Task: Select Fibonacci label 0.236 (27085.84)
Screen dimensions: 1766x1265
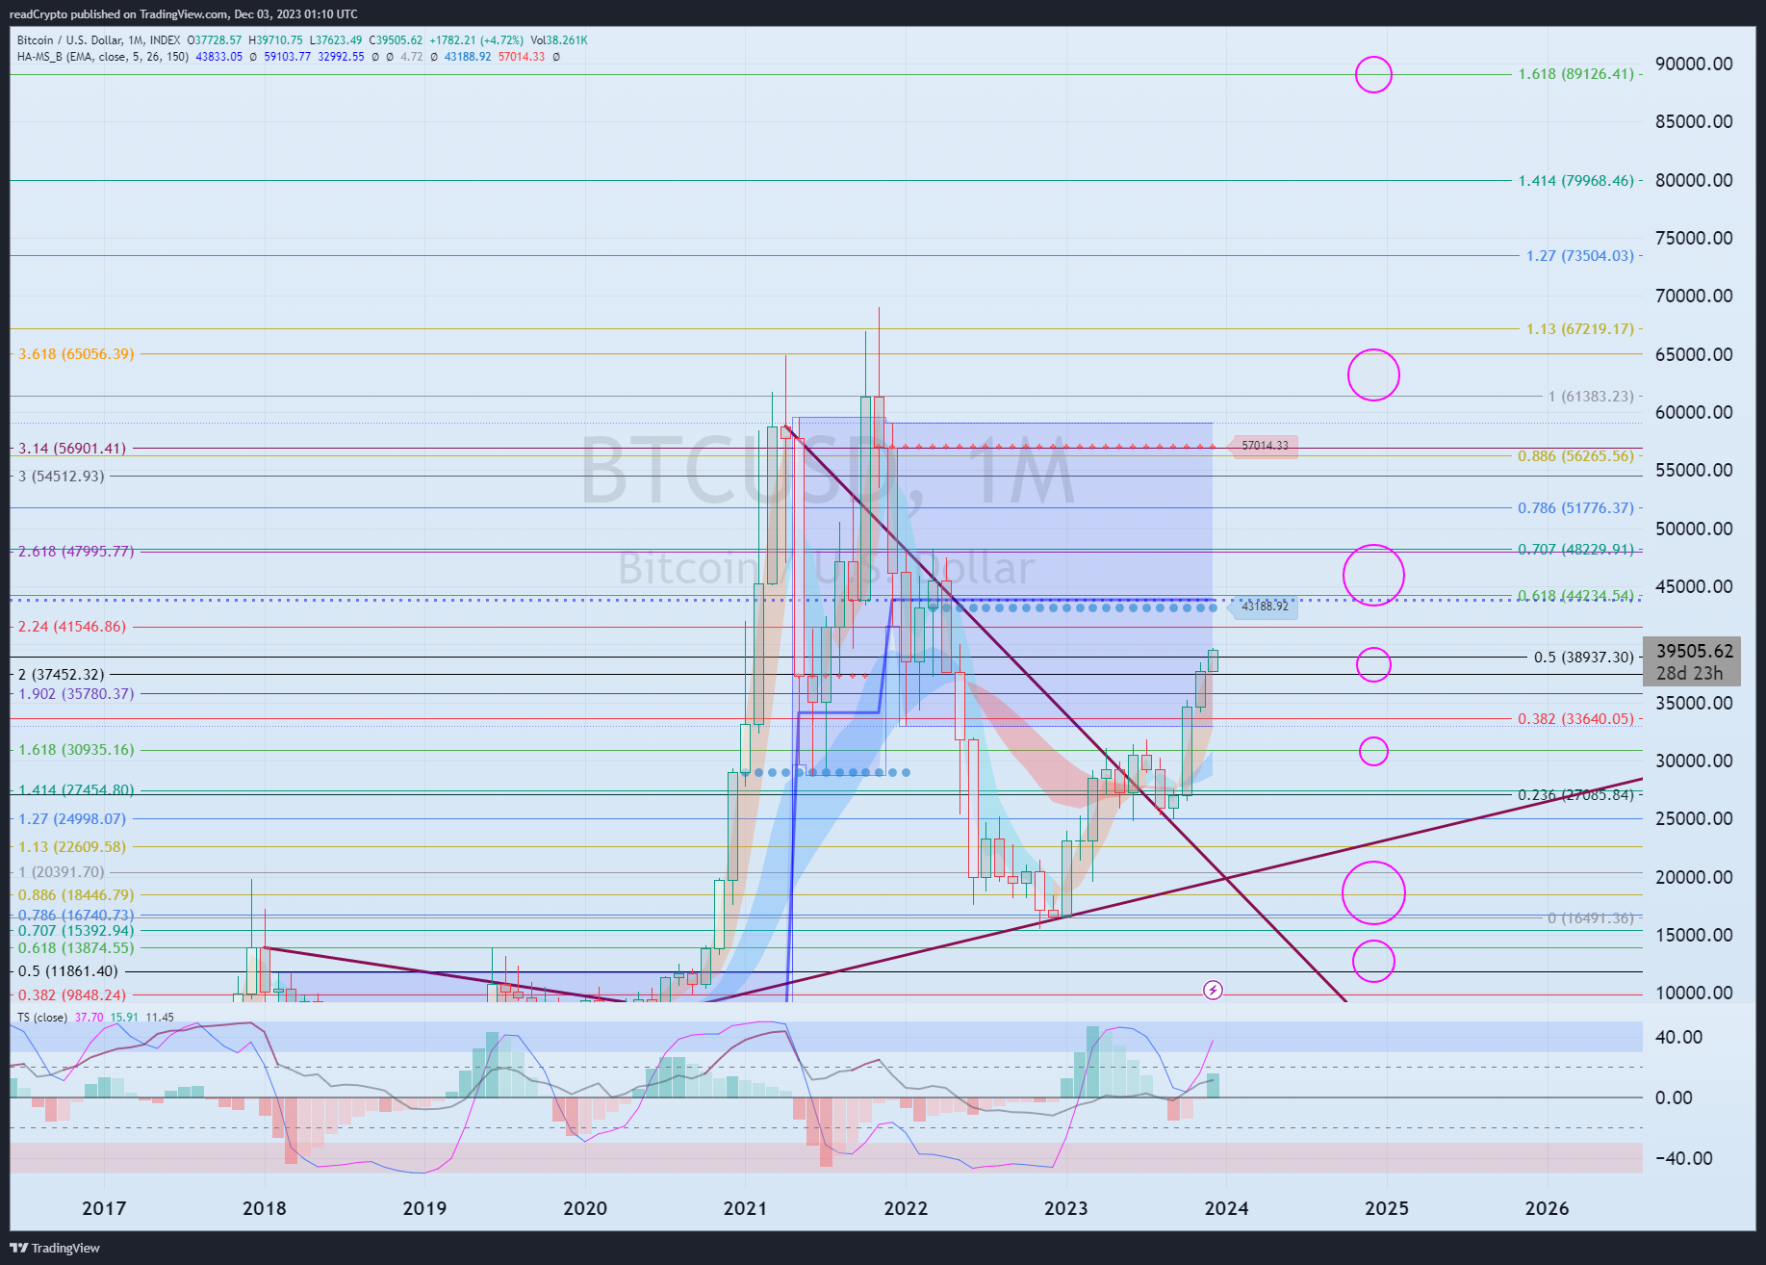Action: [1575, 794]
